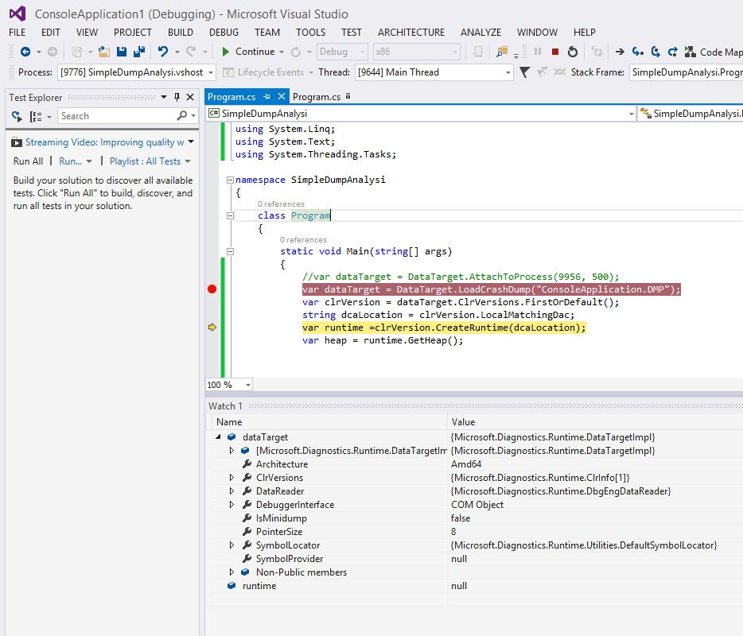Click the Filter threads funnel icon

click(524, 72)
